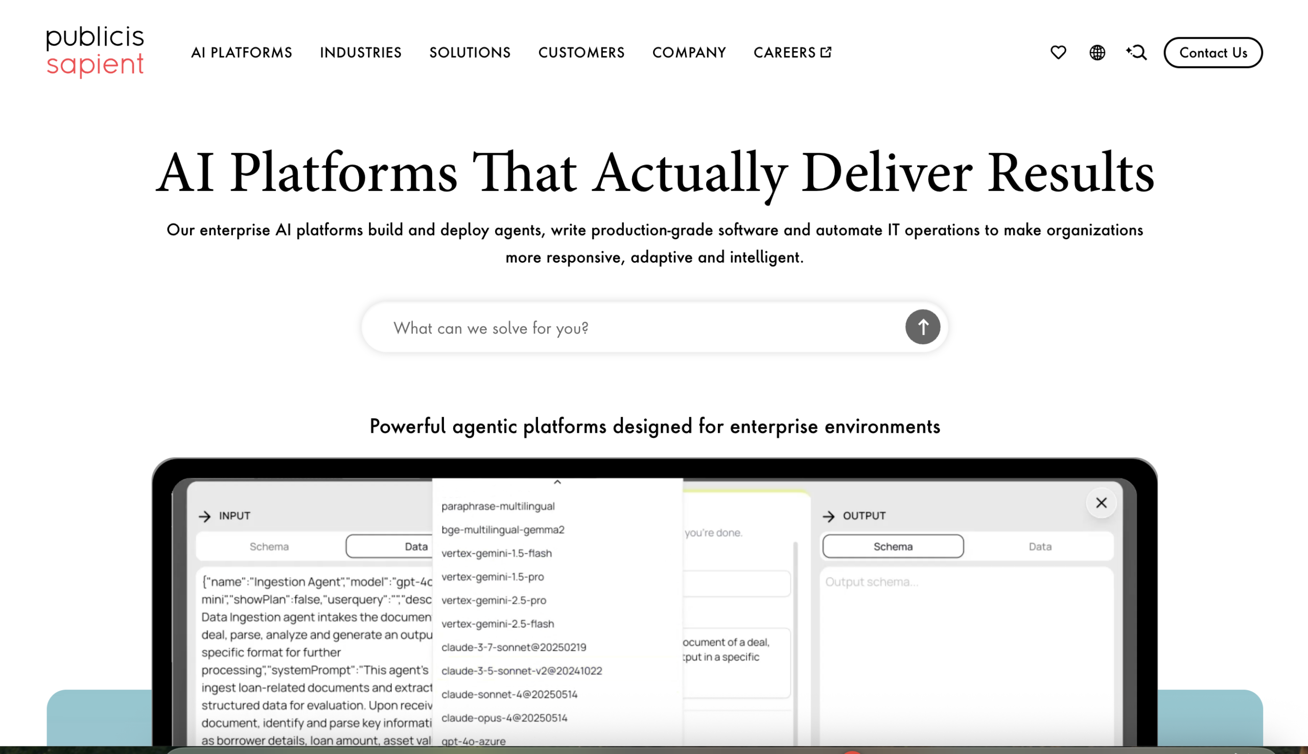The width and height of the screenshot is (1308, 754).
Task: Submit the query with arrow button
Action: pos(922,327)
